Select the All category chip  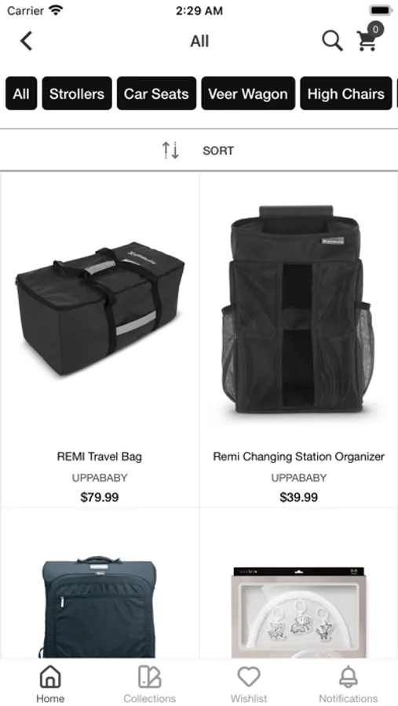[21, 93]
